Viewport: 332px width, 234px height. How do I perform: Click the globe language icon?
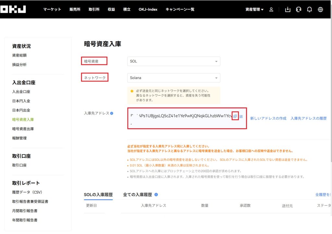tap(320, 9)
